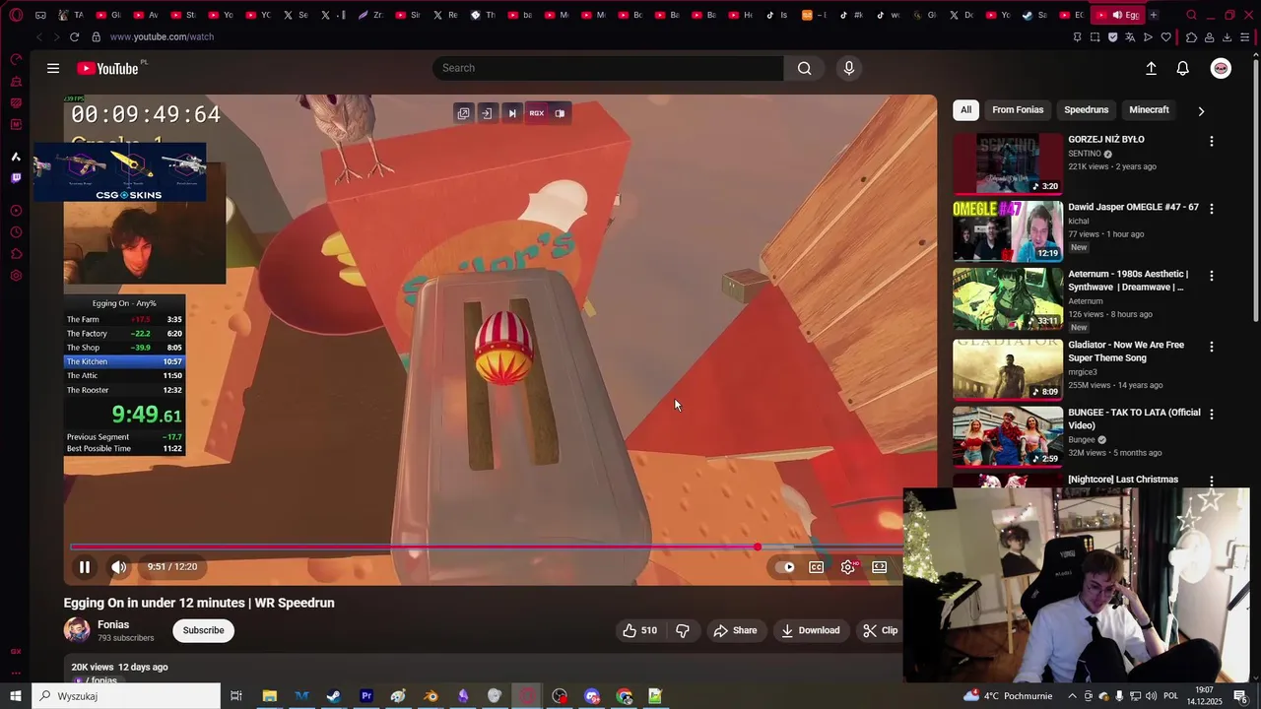Screen dimensions: 1261x709
Task: Start voice search with the microphone
Action: [x=849, y=68]
